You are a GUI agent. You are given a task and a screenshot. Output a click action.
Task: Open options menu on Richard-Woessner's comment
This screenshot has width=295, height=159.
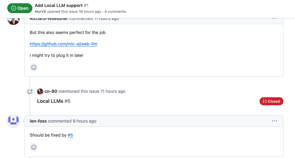tap(274, 19)
